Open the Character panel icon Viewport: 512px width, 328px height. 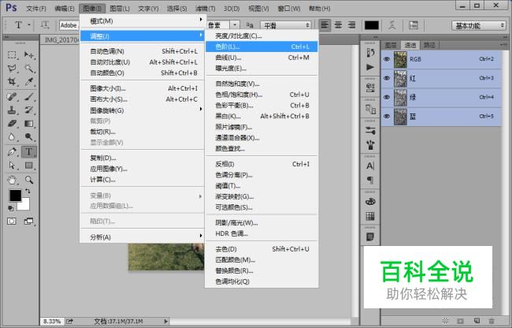(x=370, y=166)
